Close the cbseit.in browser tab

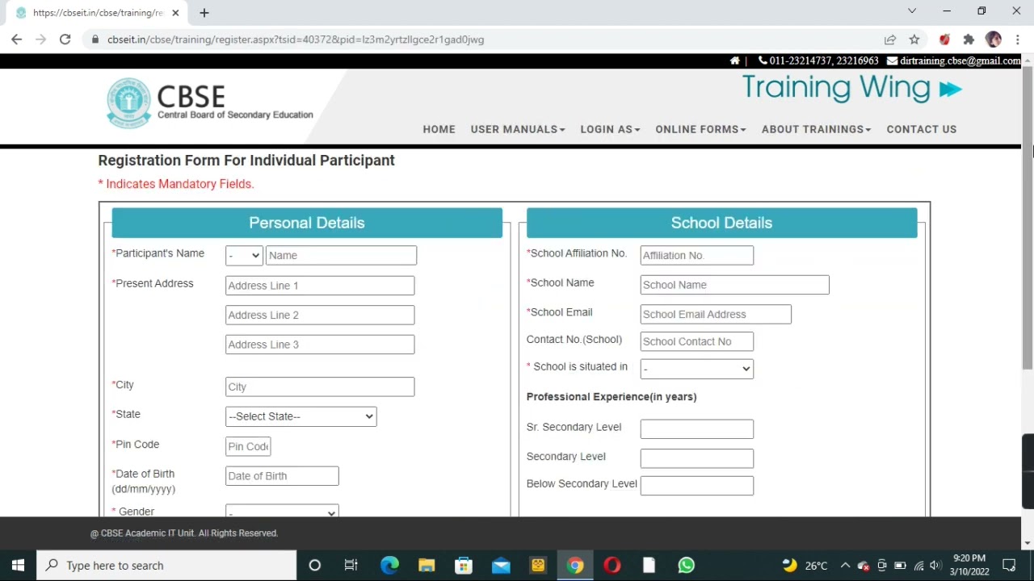[175, 12]
